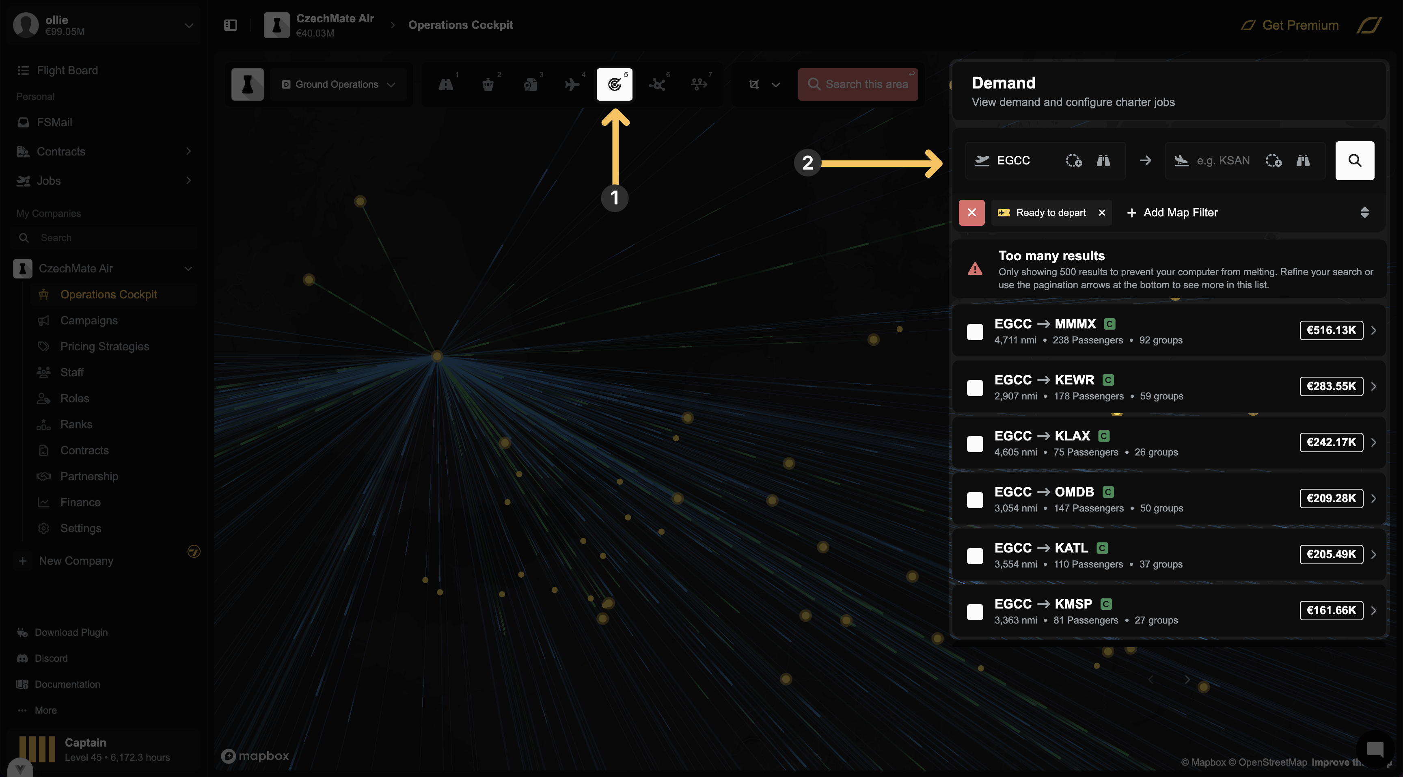Click the red clear filters X button
The width and height of the screenshot is (1403, 777).
pos(971,212)
